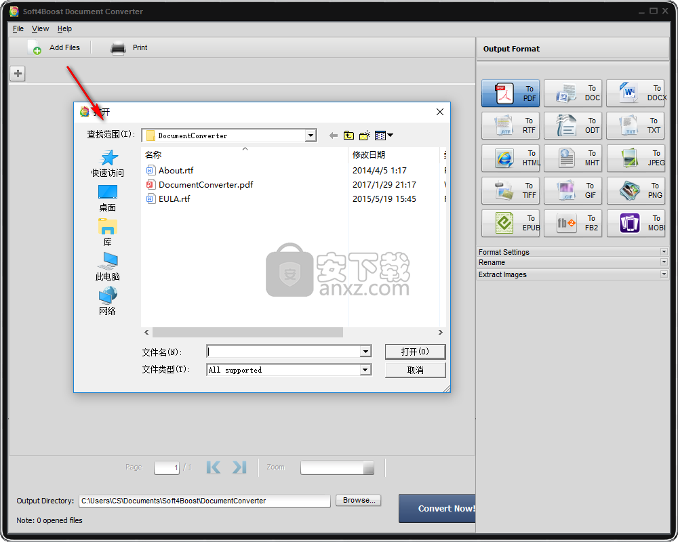Viewport: 678px width, 542px height.
Task: Open the file type All supported dropdown
Action: 366,370
